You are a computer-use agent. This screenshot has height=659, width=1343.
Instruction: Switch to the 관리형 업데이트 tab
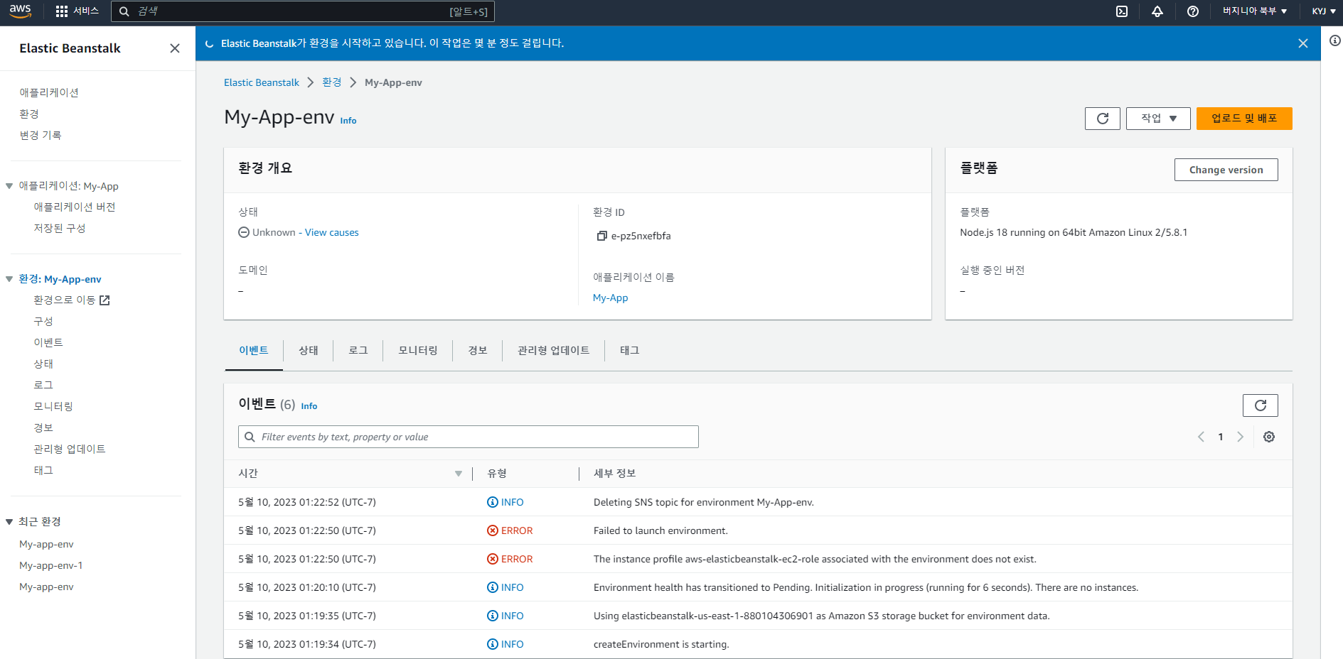coord(554,351)
